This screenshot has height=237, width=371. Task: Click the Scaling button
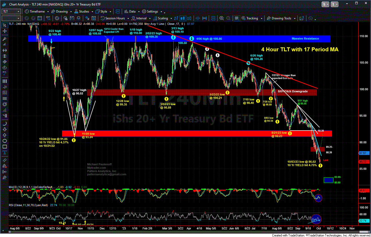point(161,18)
